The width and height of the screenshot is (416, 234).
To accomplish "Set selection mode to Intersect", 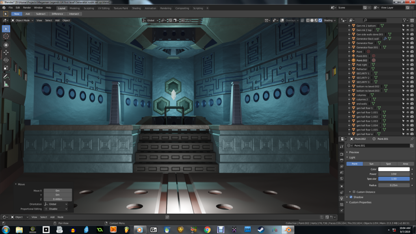I will click(x=74, y=14).
